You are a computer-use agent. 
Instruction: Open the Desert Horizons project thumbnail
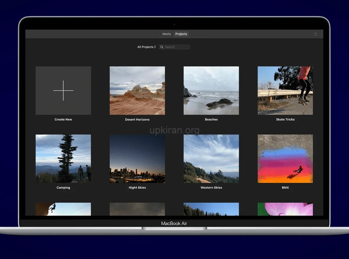137,91
